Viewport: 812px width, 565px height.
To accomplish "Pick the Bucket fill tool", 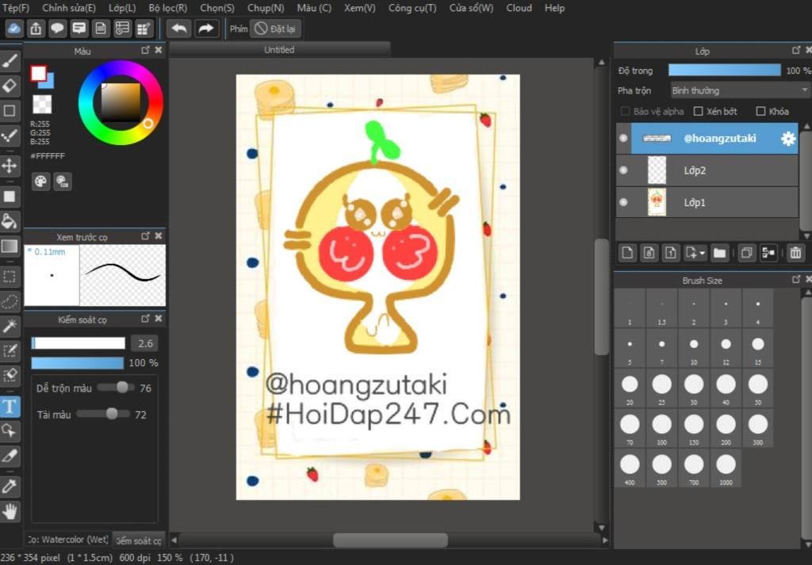I will (x=10, y=221).
